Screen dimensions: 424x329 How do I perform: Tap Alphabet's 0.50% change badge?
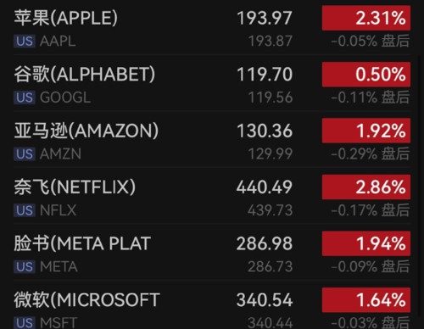(366, 75)
